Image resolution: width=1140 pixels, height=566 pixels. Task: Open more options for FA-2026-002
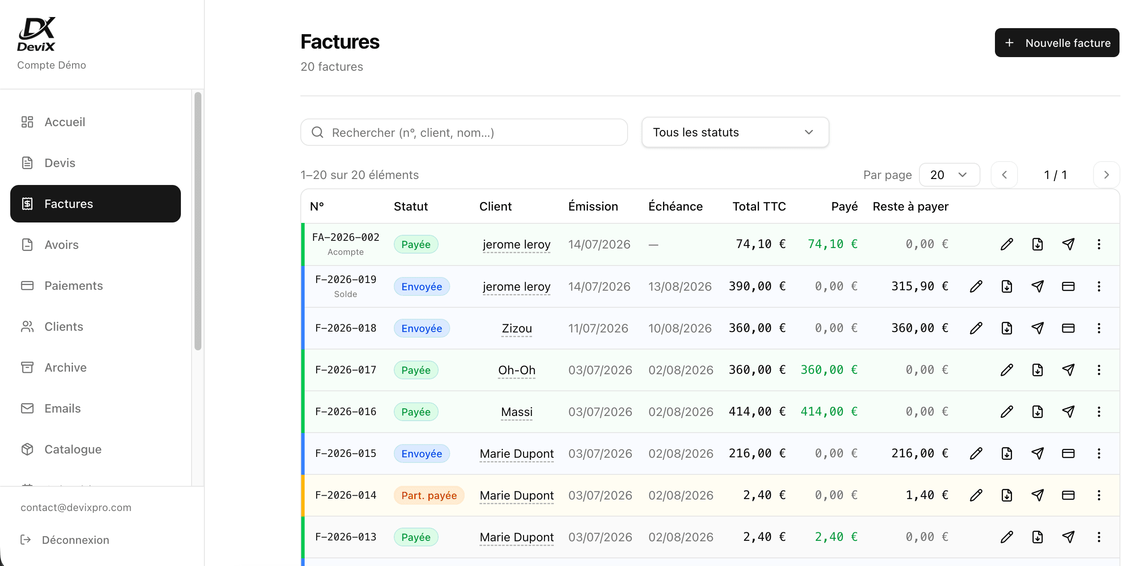point(1099,244)
